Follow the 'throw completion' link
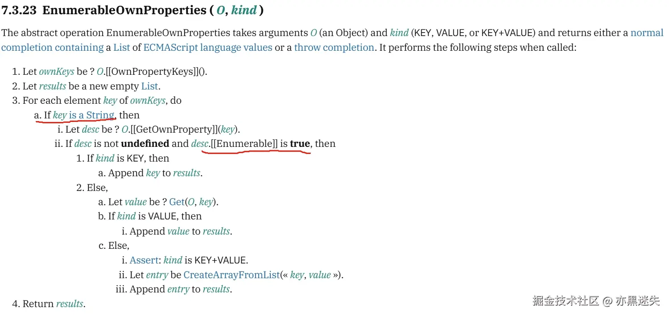The width and height of the screenshot is (669, 316). pyautogui.click(x=334, y=47)
